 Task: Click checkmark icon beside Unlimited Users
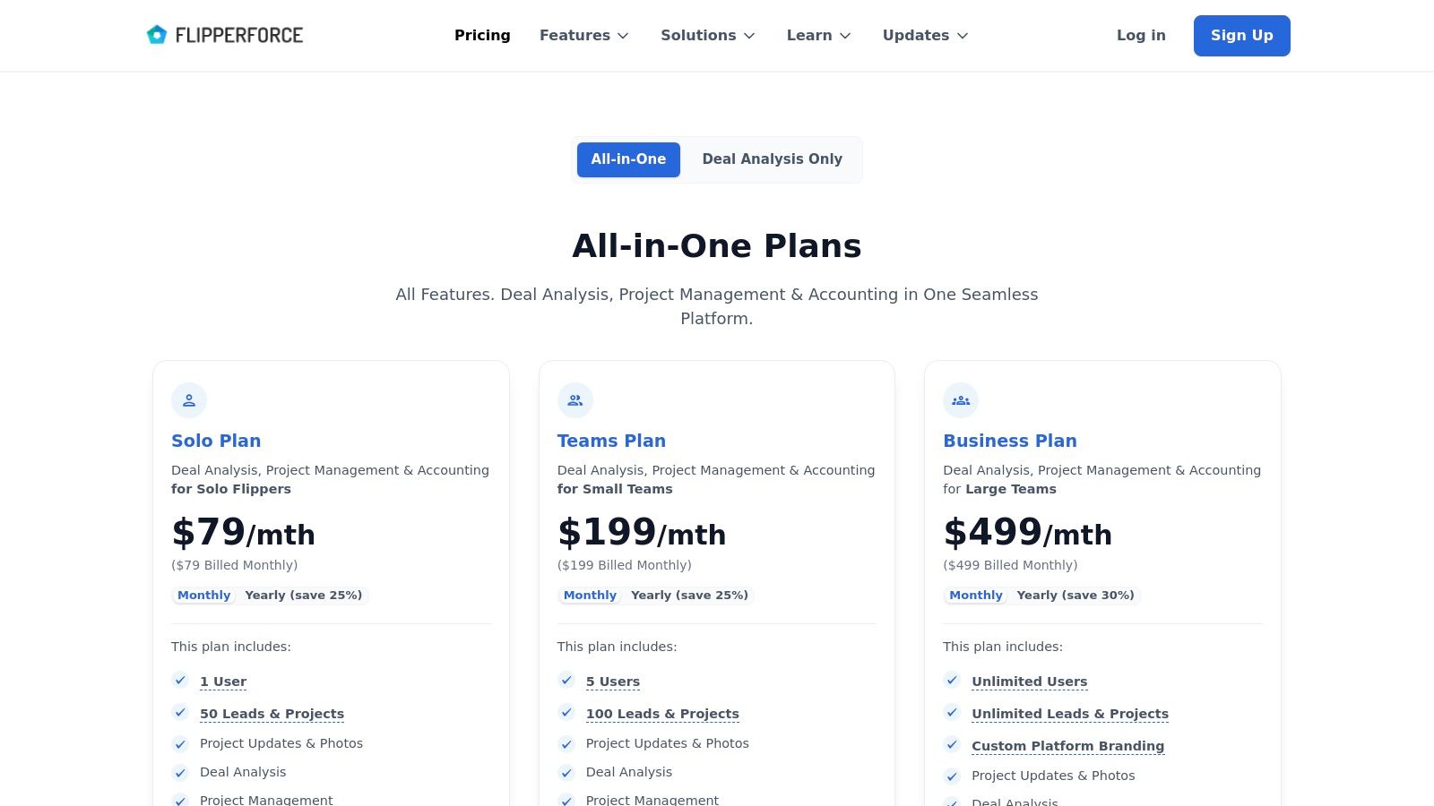952,681
